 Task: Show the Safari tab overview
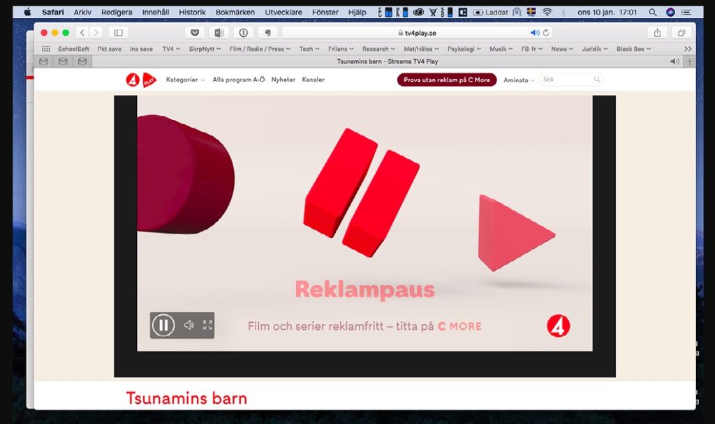(681, 33)
